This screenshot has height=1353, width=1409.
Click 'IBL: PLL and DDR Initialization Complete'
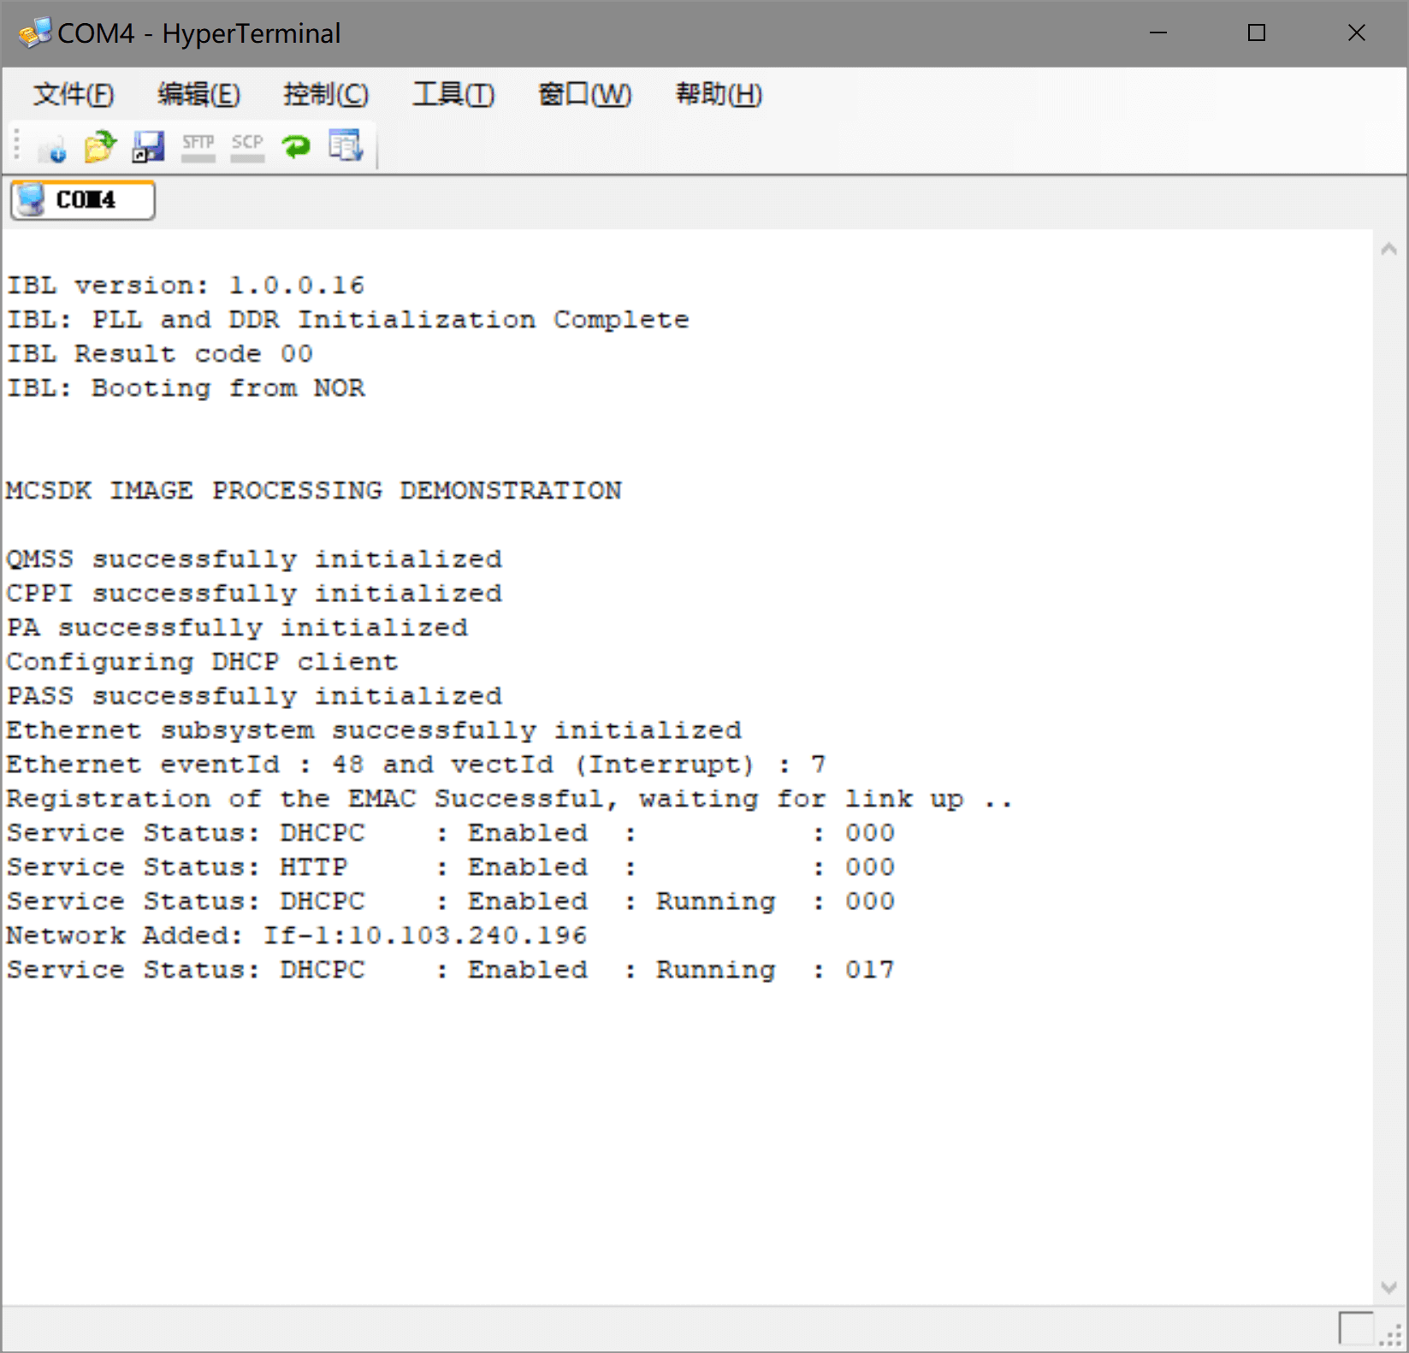[x=348, y=320]
